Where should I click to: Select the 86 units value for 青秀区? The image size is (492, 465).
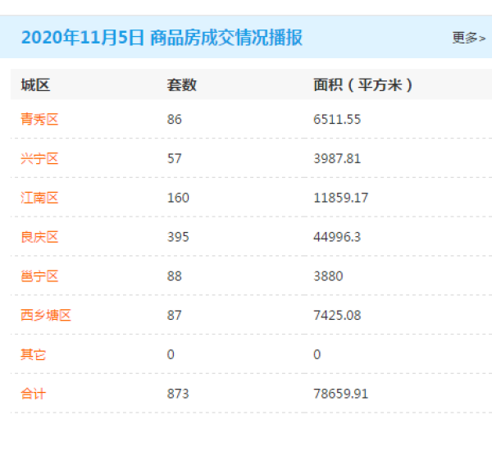tap(174, 120)
